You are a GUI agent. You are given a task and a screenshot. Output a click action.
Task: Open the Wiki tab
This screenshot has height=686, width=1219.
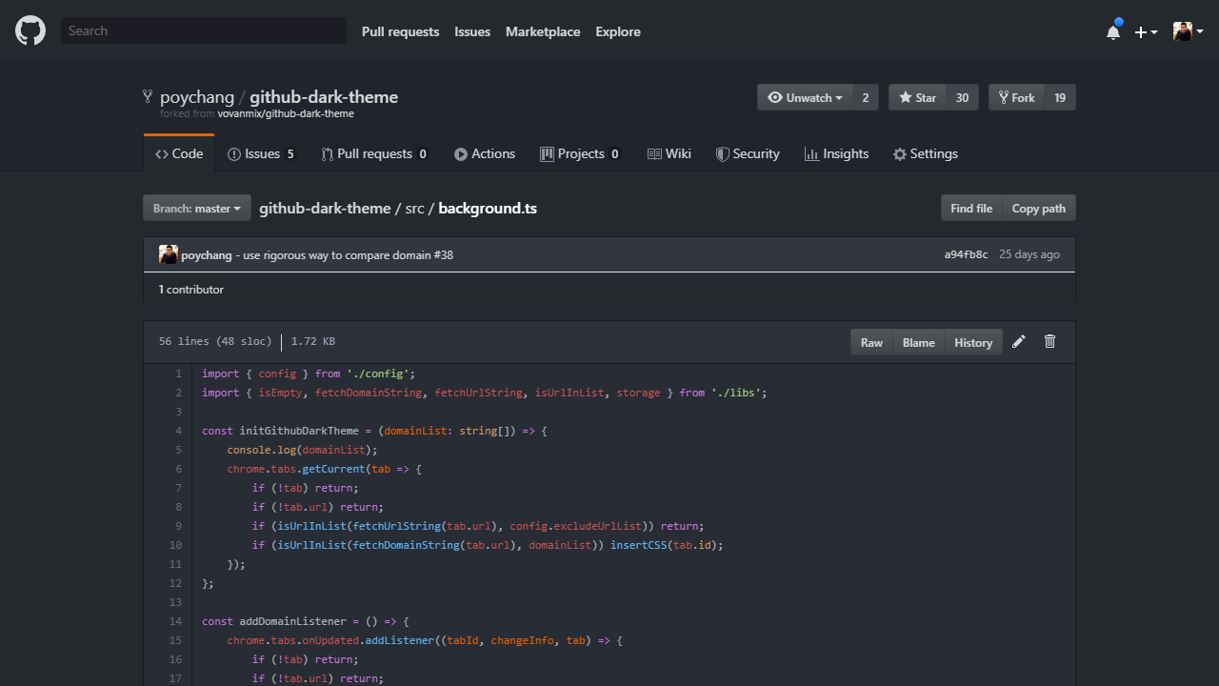tap(669, 154)
